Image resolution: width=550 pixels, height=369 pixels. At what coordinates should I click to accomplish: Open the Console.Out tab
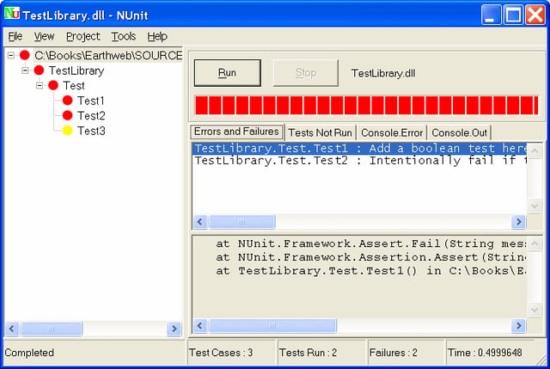click(x=459, y=132)
